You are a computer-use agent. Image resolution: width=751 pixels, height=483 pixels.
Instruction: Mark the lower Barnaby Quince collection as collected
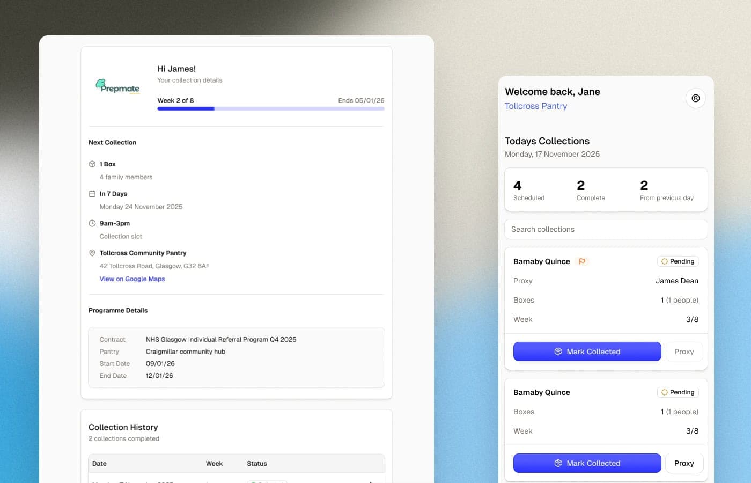coord(587,463)
